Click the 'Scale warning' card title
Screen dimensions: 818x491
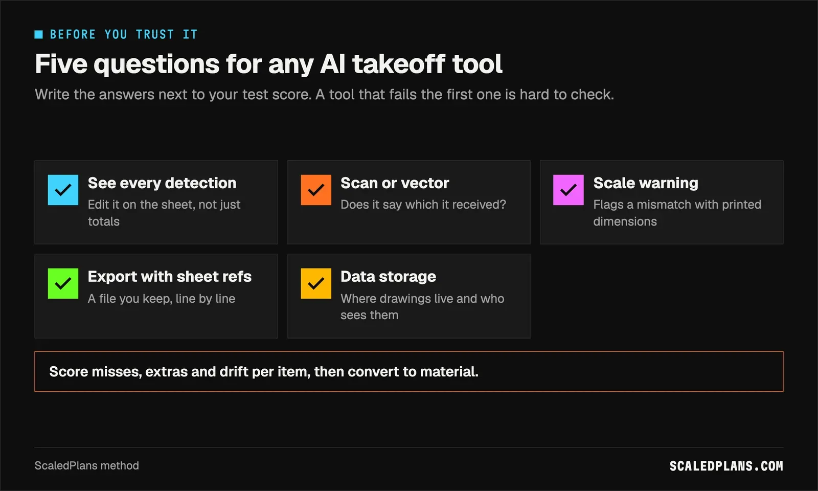646,183
